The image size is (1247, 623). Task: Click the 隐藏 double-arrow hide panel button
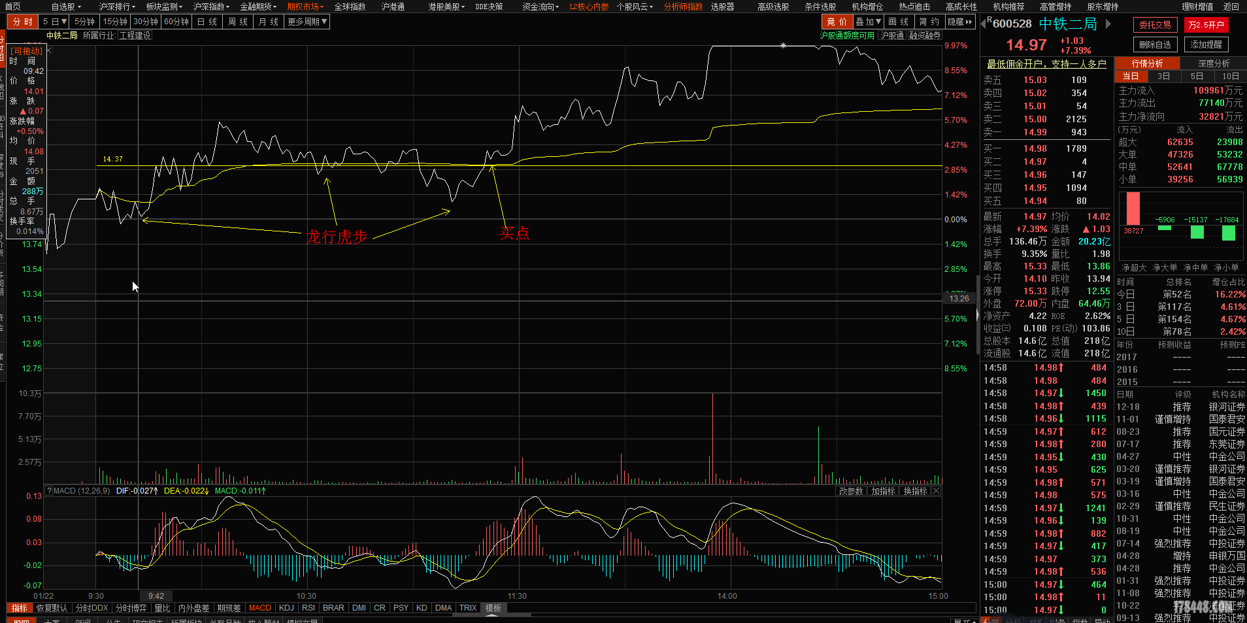pyautogui.click(x=960, y=22)
